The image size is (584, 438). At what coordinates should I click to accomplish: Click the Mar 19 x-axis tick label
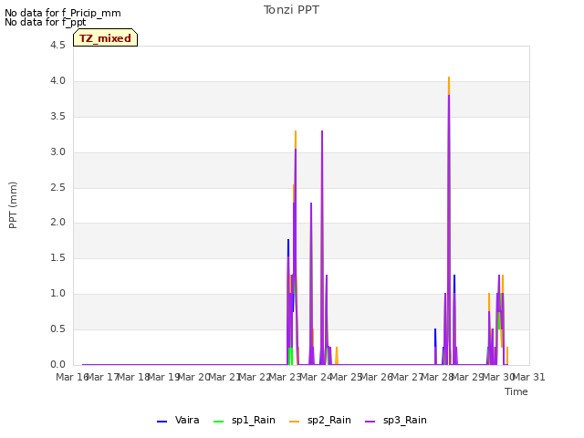(163, 377)
